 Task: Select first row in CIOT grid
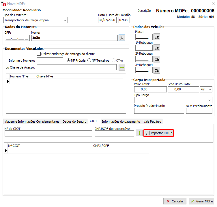(77, 151)
